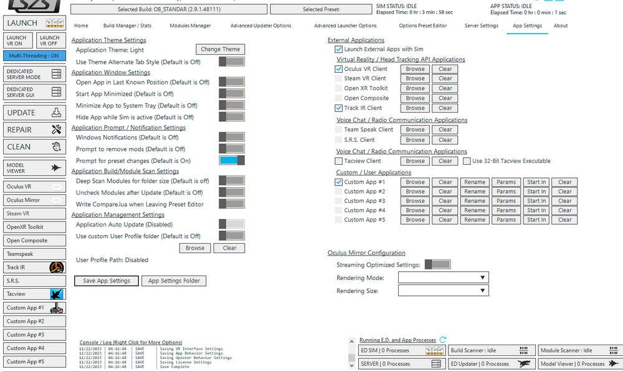Open the Selected Build dropdown
The width and height of the screenshot is (623, 372).
pyautogui.click(x=169, y=9)
